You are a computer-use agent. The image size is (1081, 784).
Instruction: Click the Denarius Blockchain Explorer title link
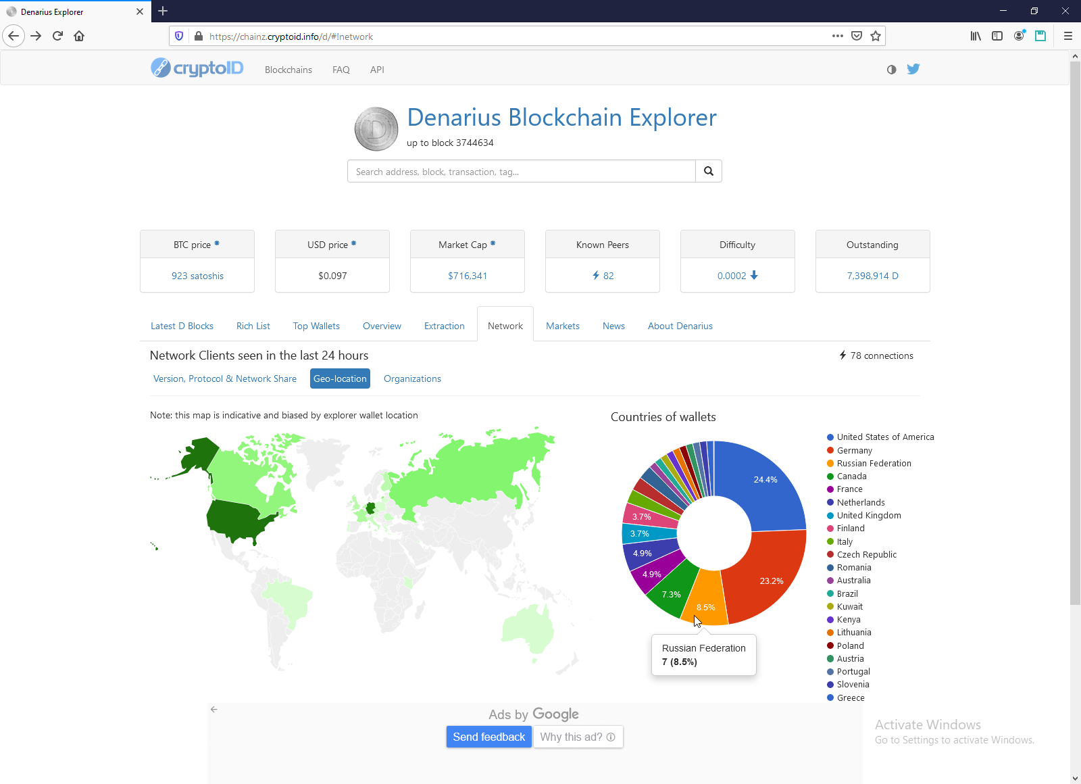(562, 118)
